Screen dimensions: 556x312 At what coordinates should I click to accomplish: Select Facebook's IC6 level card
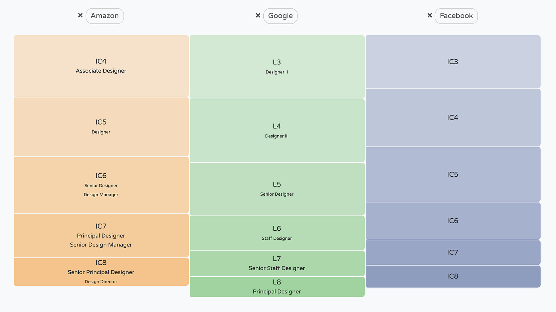pyautogui.click(x=453, y=221)
